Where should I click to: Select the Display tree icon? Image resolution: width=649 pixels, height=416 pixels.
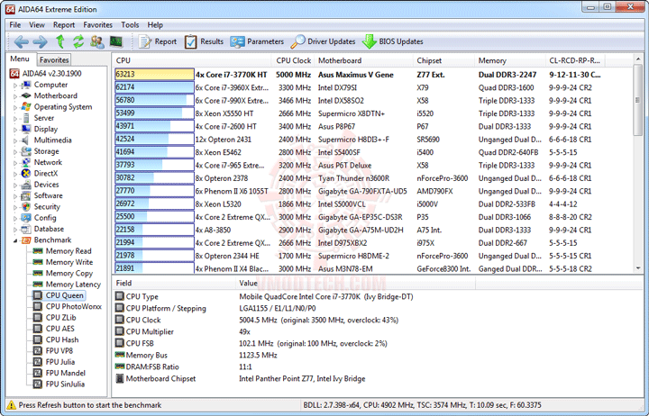point(26,129)
